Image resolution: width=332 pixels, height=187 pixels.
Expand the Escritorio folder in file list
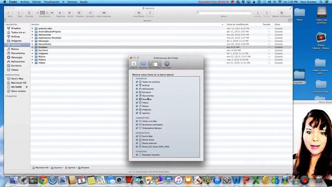click(32, 50)
